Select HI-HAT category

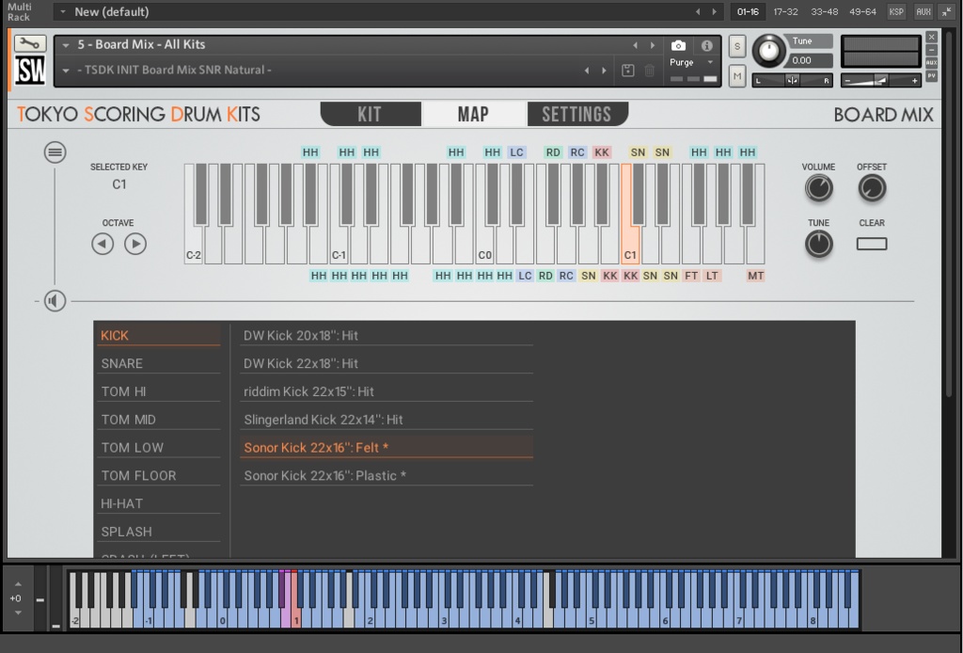tap(158, 503)
